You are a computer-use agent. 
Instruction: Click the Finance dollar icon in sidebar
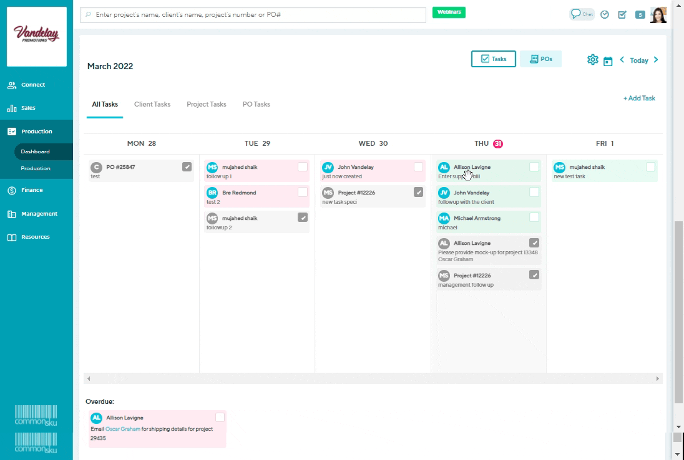point(12,190)
